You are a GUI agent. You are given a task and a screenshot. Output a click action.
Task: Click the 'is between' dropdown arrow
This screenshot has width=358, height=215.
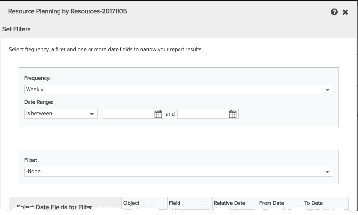(x=92, y=114)
